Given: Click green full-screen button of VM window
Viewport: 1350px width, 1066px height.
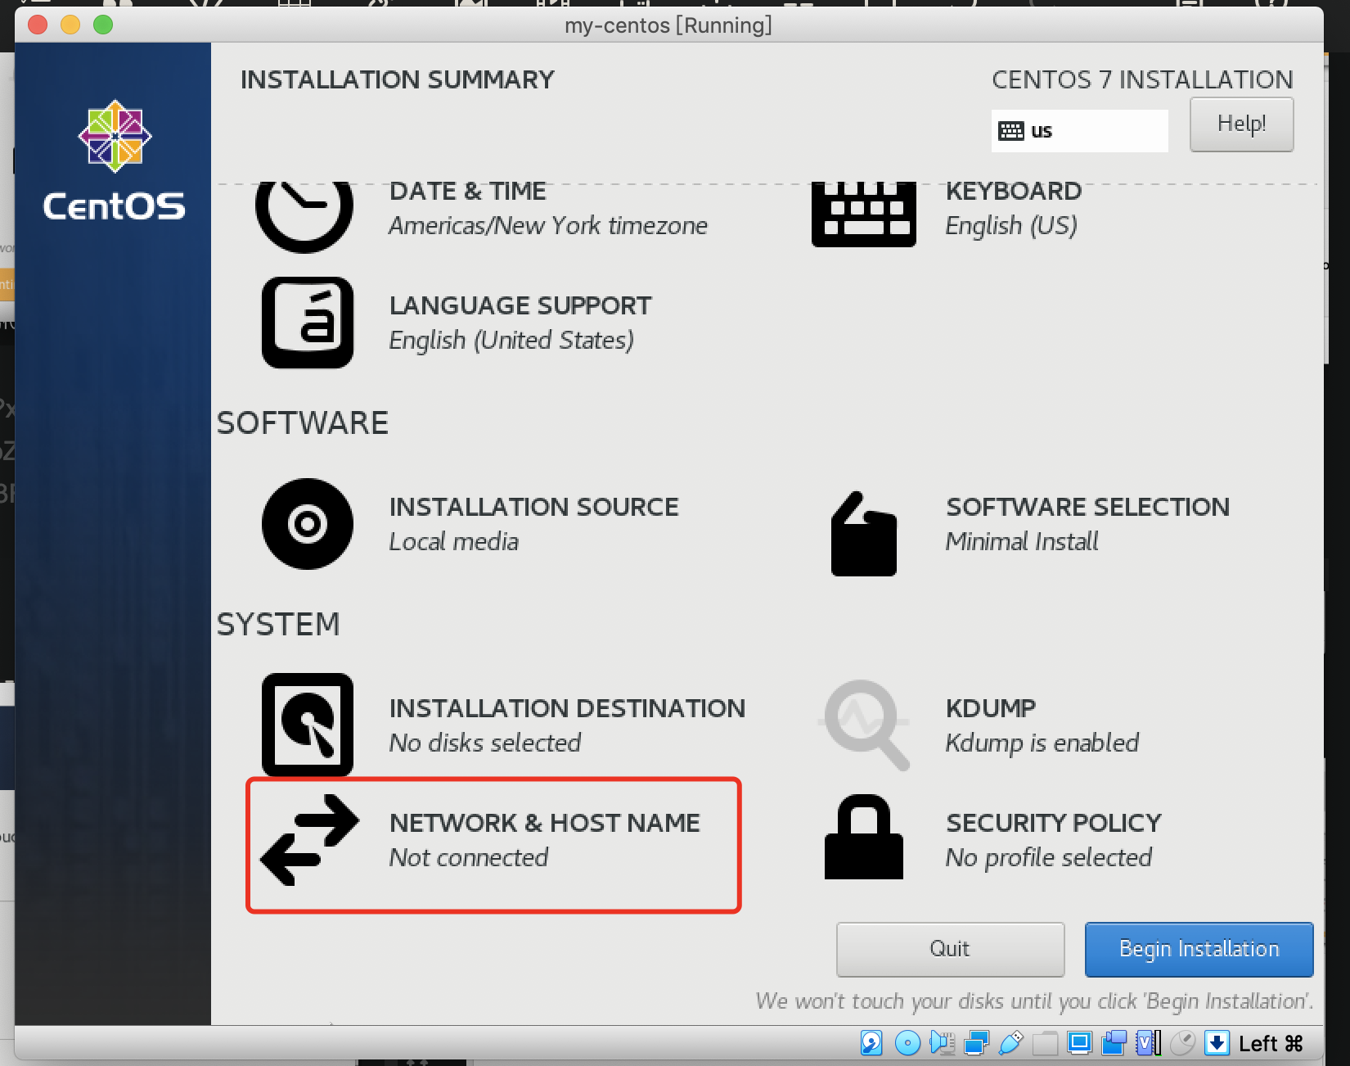Looking at the screenshot, I should 103,25.
